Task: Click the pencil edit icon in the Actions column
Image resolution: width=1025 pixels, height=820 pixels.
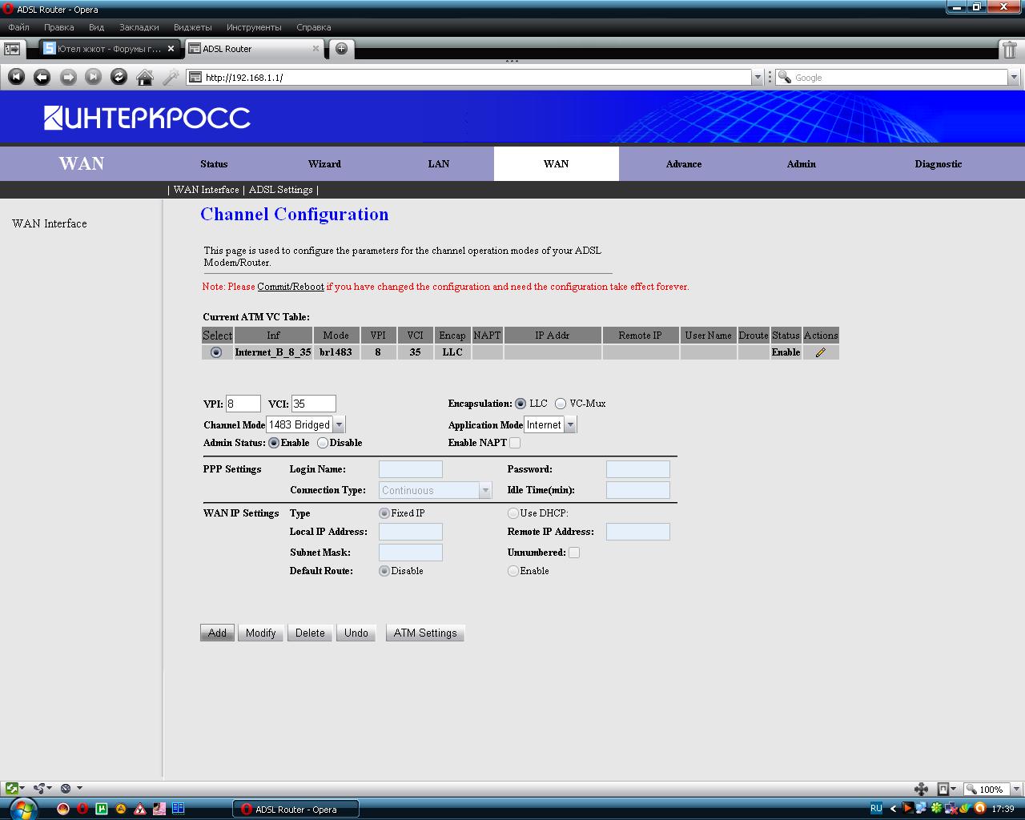Action: coord(820,352)
